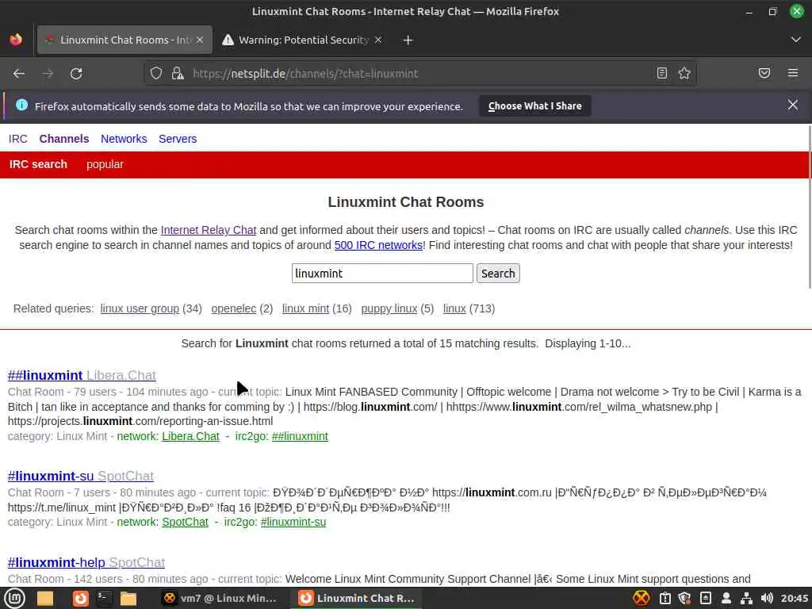Open the Pocket save icon
The height and width of the screenshot is (609, 812).
pyautogui.click(x=764, y=73)
